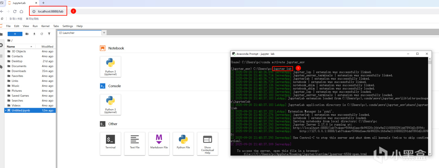439x168 pixels.
Task: Sort file list by Name column
Action: point(20,47)
